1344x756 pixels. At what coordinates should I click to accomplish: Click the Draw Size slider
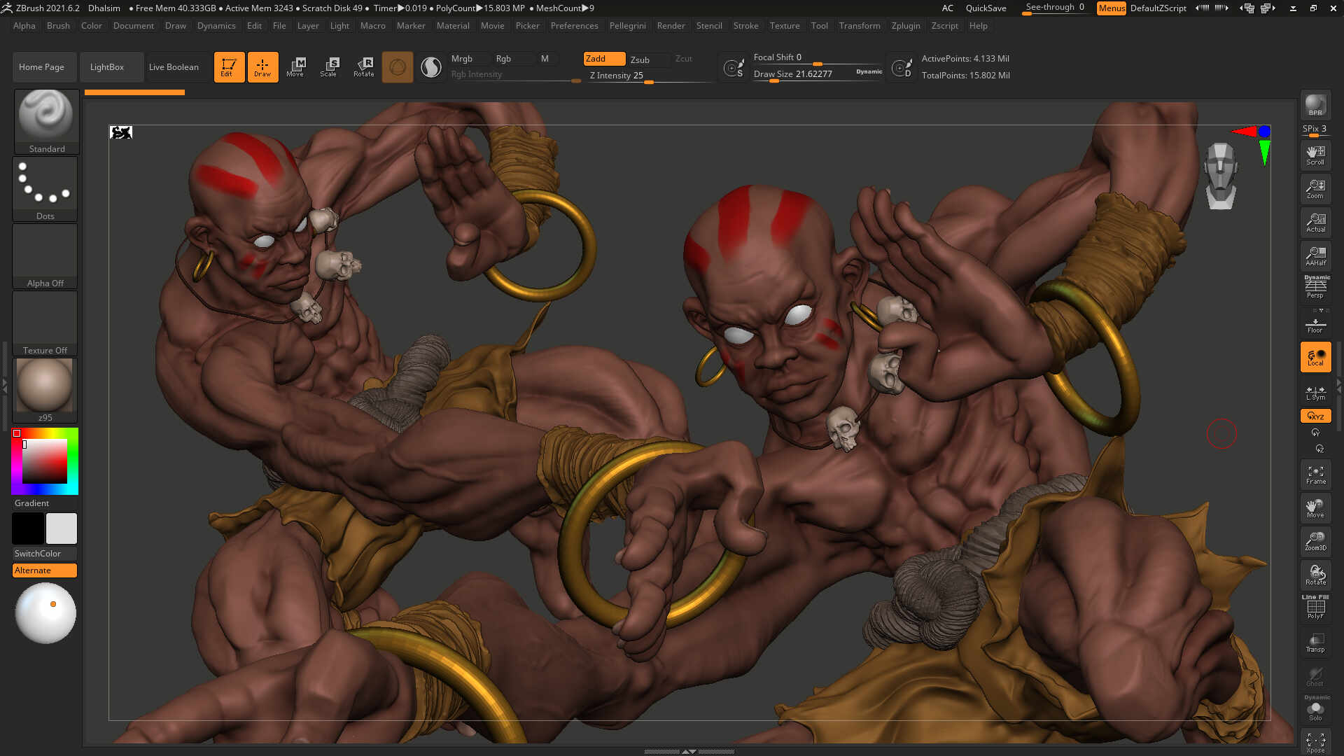(818, 74)
